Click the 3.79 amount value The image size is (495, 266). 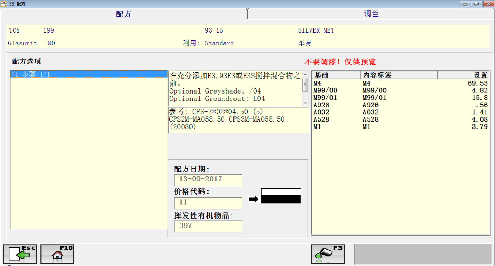tap(480, 127)
